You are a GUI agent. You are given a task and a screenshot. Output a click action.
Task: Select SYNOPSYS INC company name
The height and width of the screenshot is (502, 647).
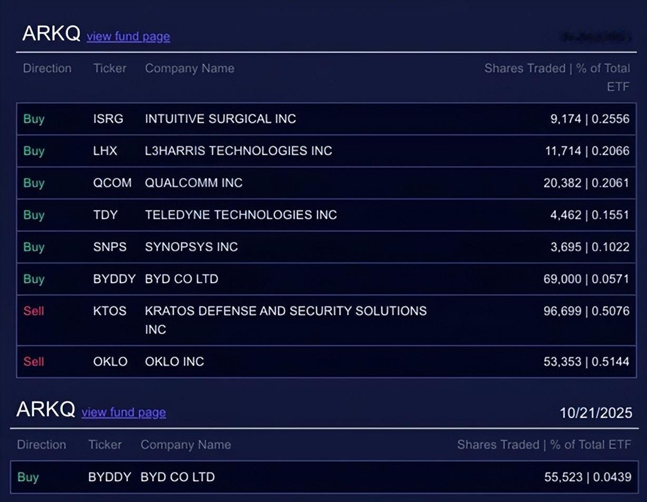191,247
